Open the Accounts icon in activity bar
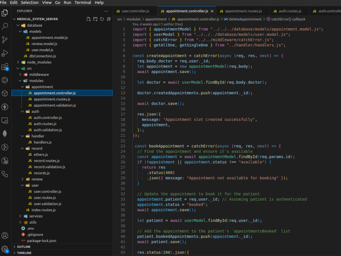Image resolution: width=341 pixels, height=256 pixels. (5, 236)
